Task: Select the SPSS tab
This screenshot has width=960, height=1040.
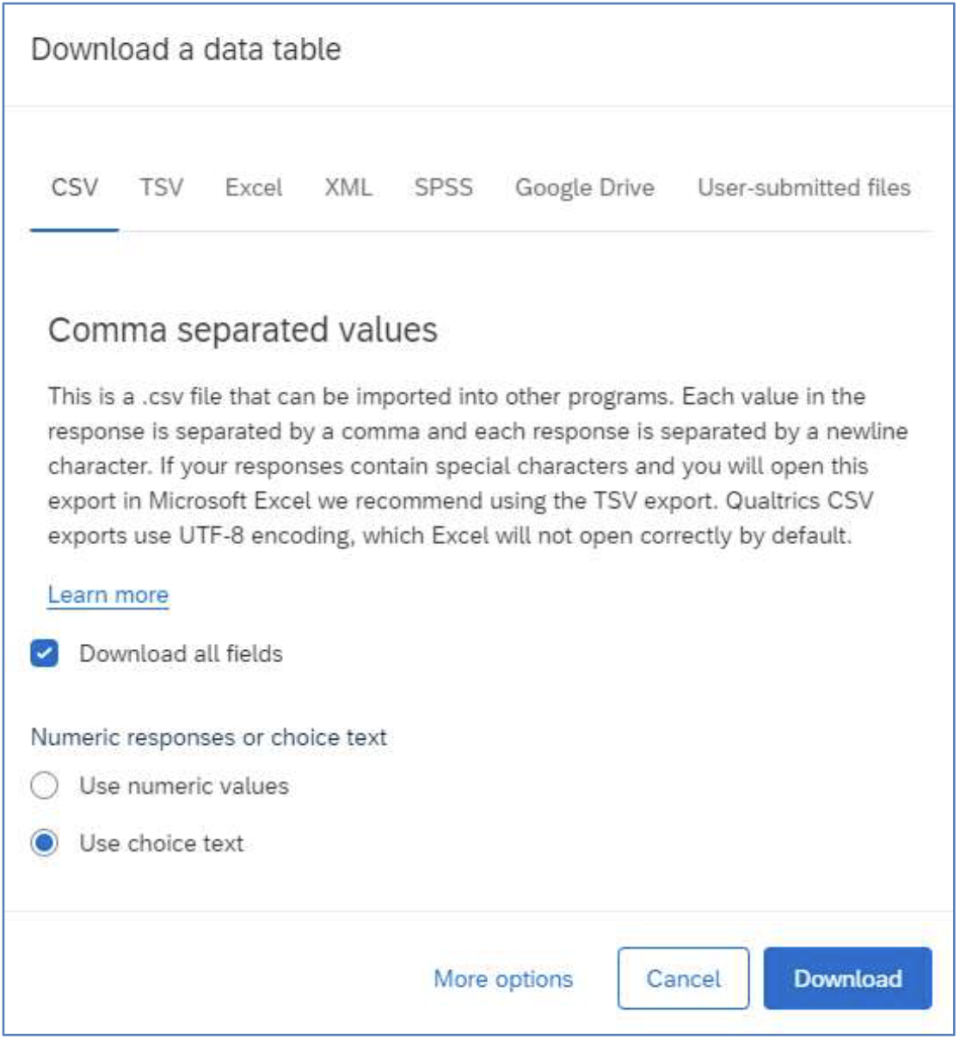Action: click(444, 188)
